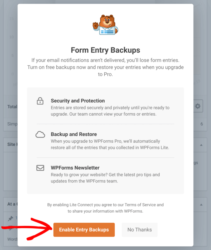Click the WPForms bear mascot illustration
The image size is (211, 250).
click(105, 24)
